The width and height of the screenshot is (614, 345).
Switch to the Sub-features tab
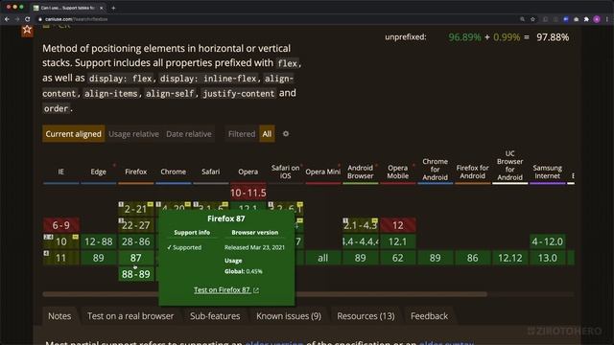(215, 316)
